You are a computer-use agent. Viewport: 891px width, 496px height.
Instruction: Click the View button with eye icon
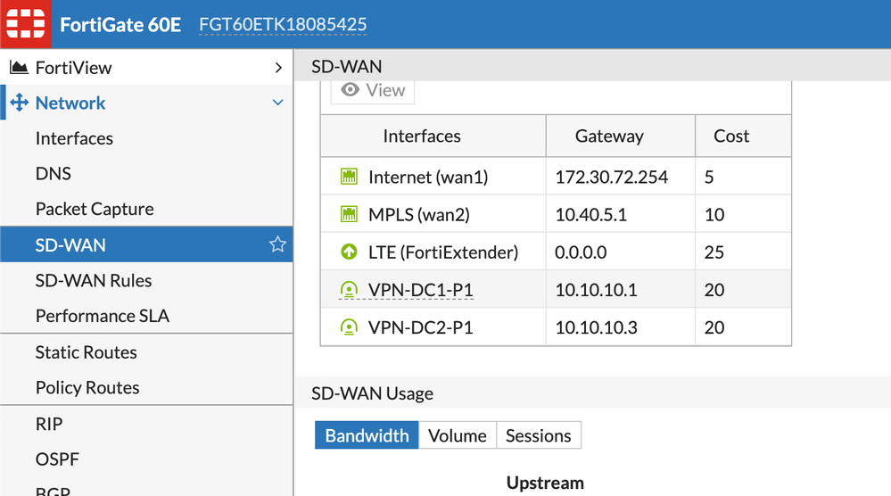[373, 90]
